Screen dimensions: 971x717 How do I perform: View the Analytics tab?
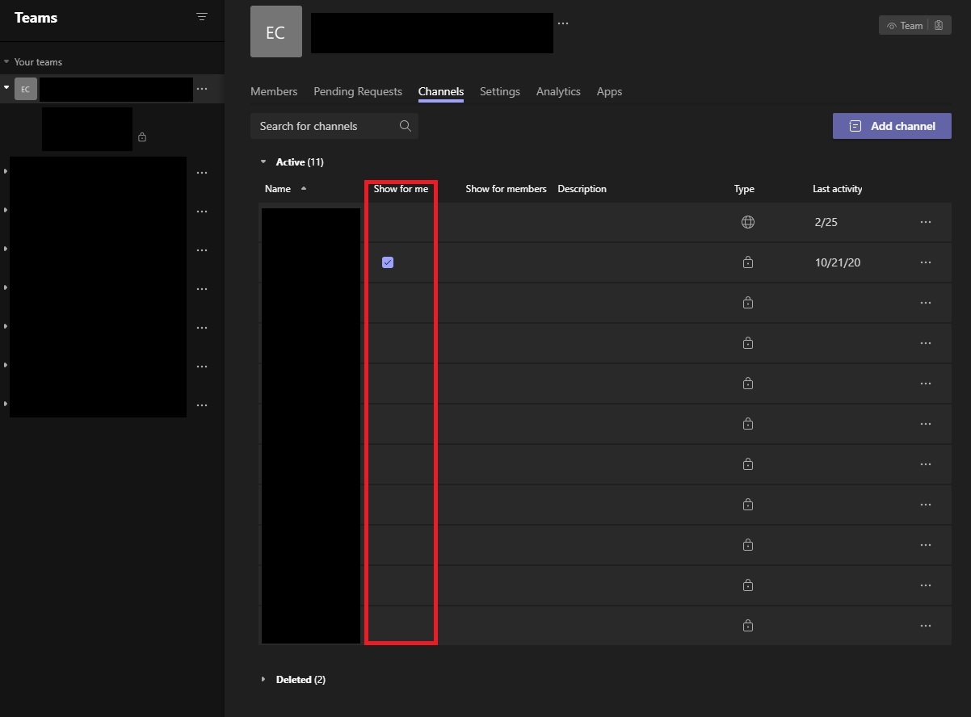pyautogui.click(x=558, y=91)
